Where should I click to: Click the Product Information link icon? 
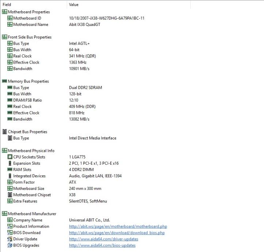[10, 226]
